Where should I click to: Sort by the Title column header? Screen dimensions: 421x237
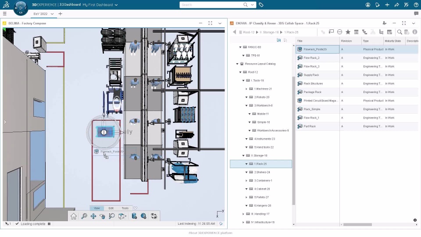(318, 41)
